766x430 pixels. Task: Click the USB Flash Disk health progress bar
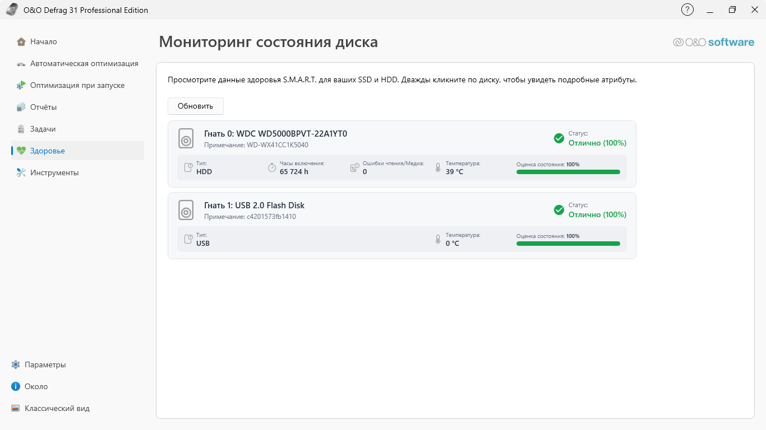click(568, 244)
